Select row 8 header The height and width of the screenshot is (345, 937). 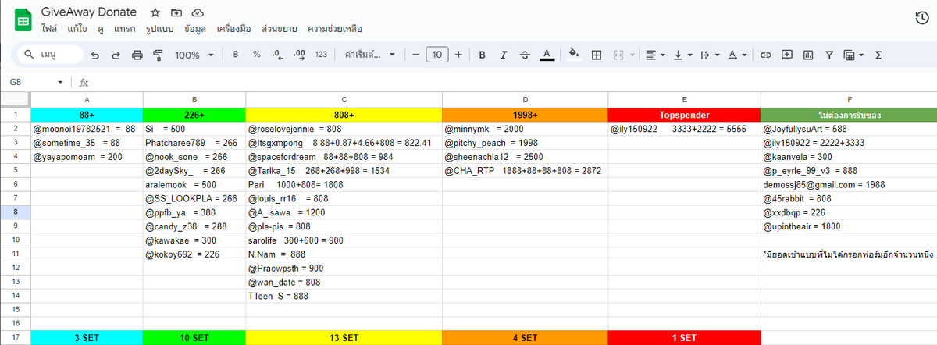[x=16, y=212]
